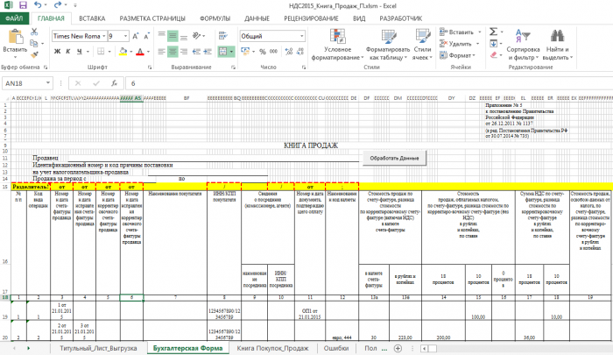613x355 pixels.
Task: Toggle top vertical alignment
Action: (161, 36)
